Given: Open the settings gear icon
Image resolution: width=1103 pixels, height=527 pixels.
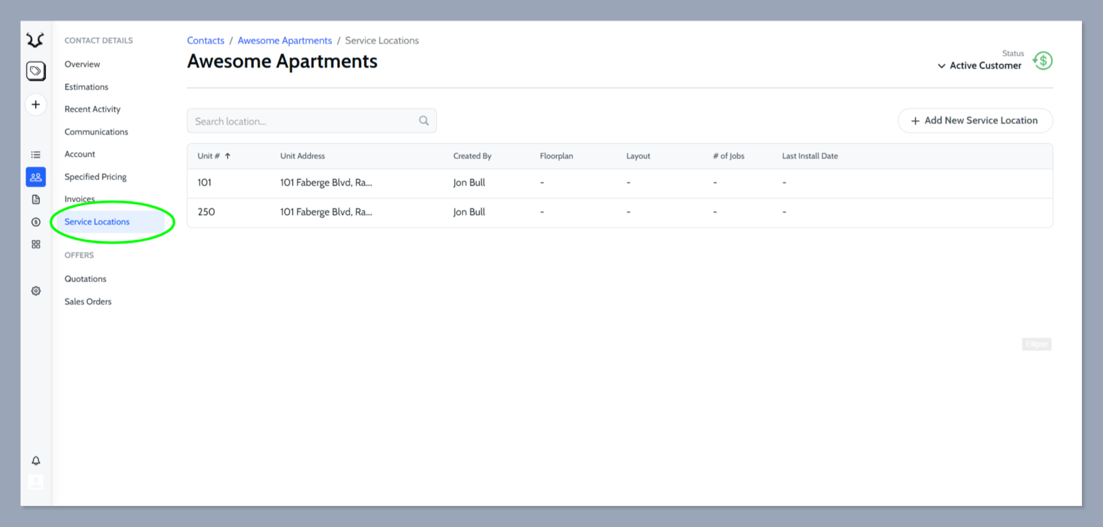Looking at the screenshot, I should pos(36,291).
